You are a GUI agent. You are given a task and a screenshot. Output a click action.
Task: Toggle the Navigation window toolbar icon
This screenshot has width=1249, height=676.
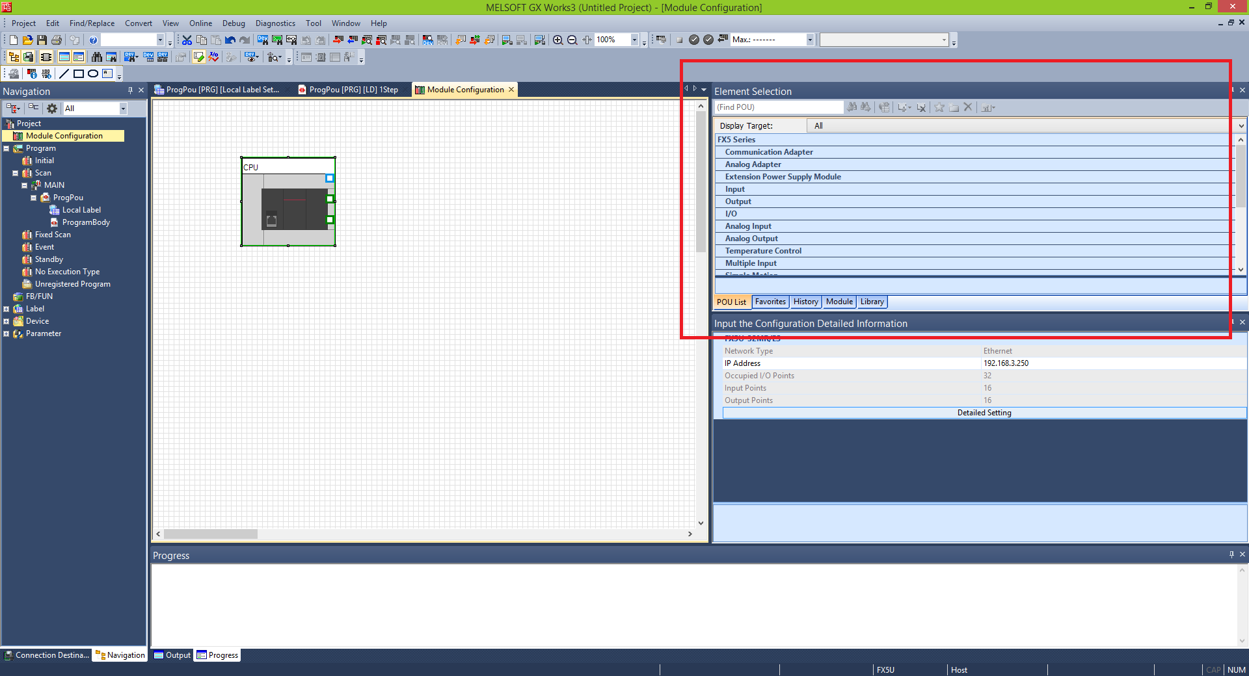[14, 57]
